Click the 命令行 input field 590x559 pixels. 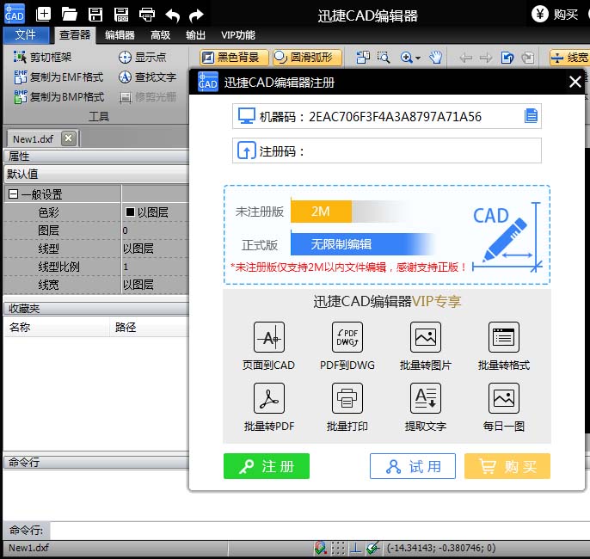(320, 531)
